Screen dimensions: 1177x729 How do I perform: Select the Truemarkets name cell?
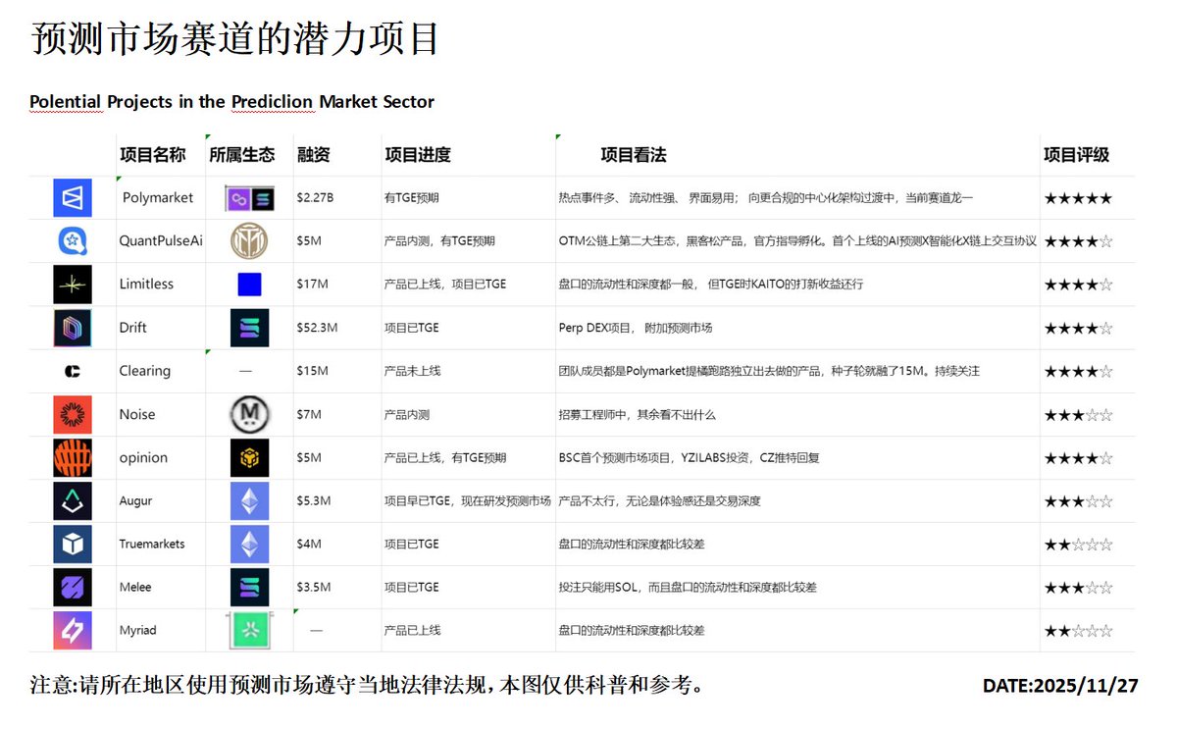tap(160, 544)
